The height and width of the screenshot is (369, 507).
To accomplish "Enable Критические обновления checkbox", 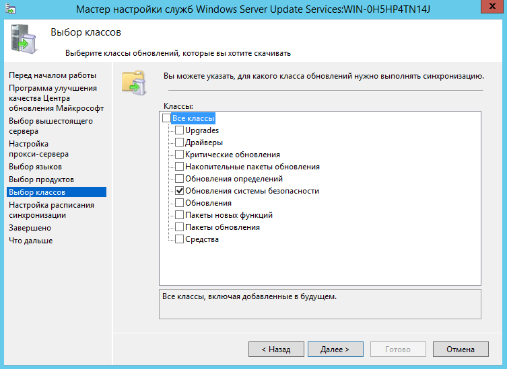I will tap(180, 155).
